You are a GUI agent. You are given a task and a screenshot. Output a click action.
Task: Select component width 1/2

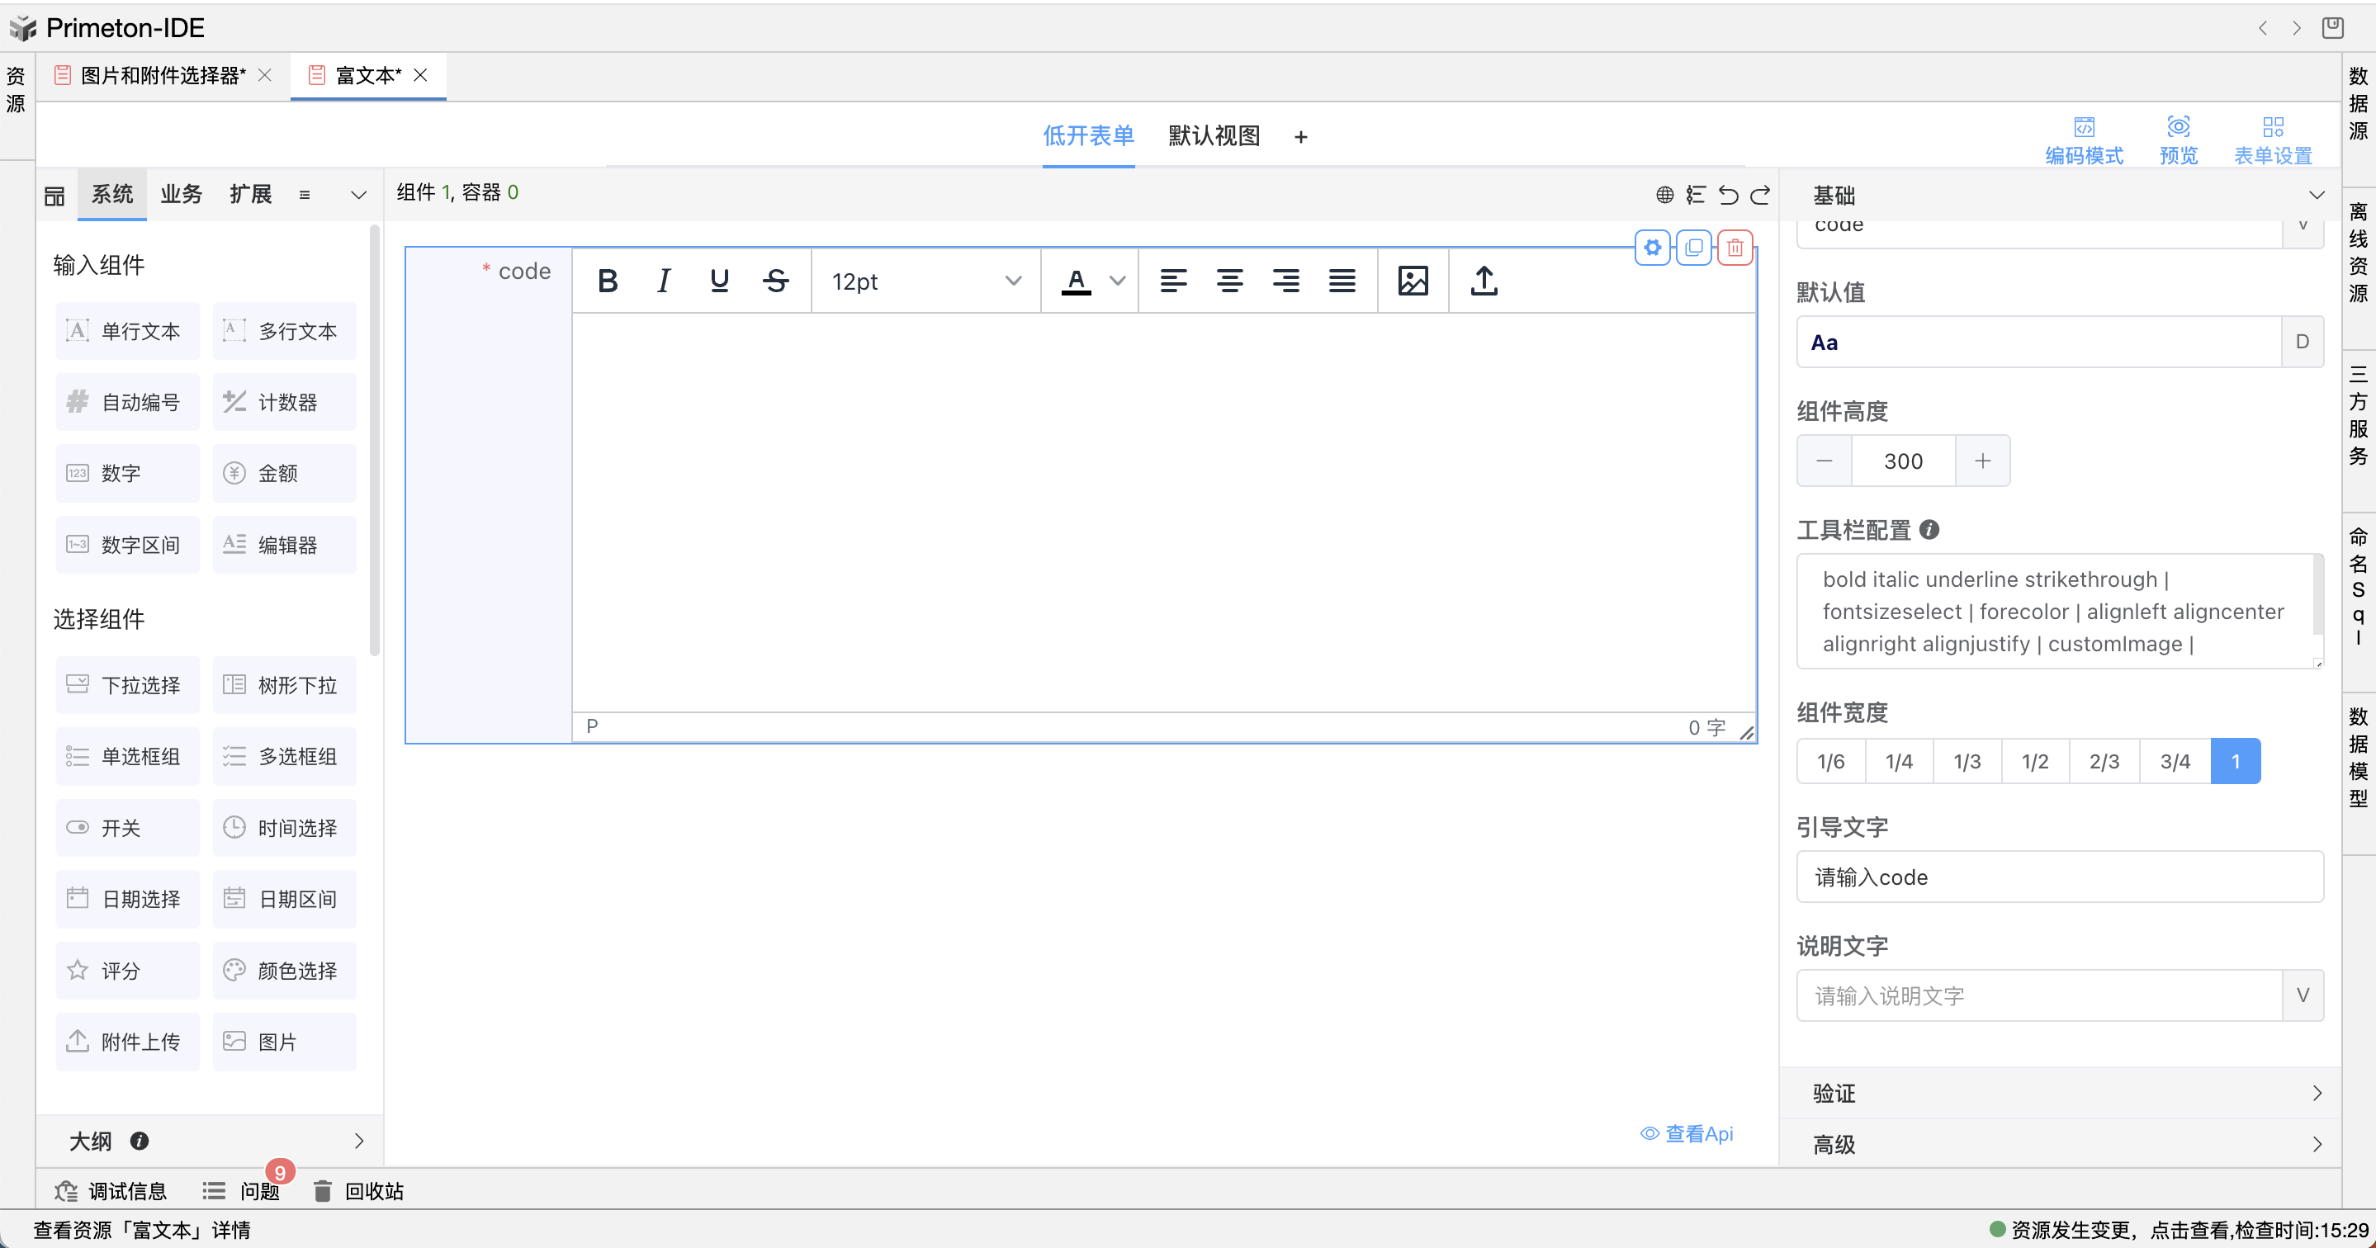pyautogui.click(x=2035, y=761)
